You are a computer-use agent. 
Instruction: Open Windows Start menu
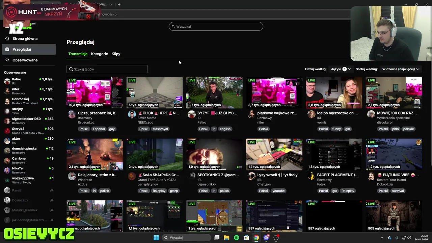156,238
